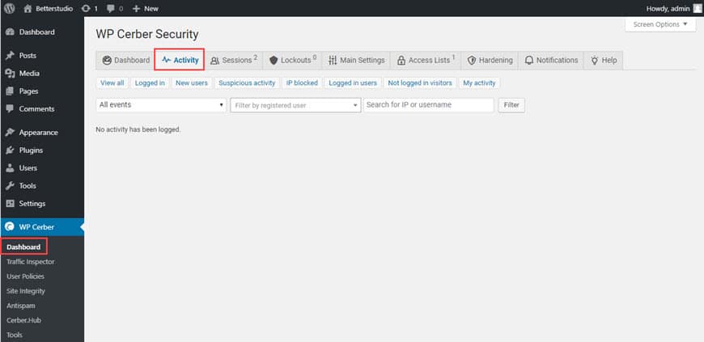This screenshot has width=704, height=342.
Task: Open the Main Settings tab
Action: (x=357, y=60)
